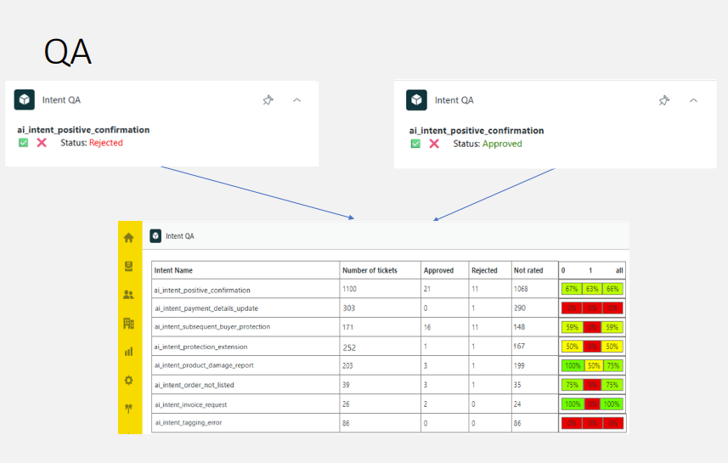Open the database icon in sidebar

pyautogui.click(x=128, y=266)
